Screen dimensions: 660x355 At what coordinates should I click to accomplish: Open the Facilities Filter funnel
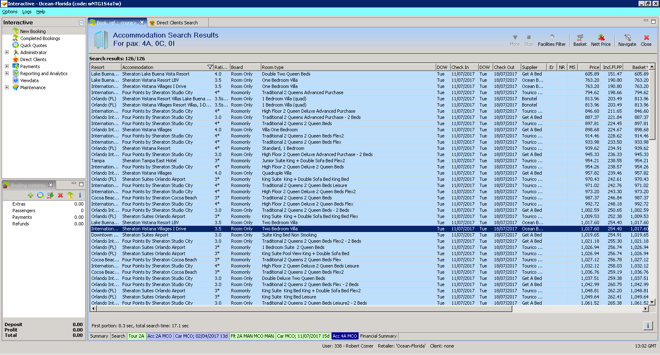[552, 40]
